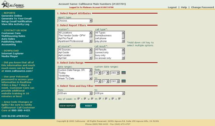
Task: Click the Logout link
Action: 172,7
